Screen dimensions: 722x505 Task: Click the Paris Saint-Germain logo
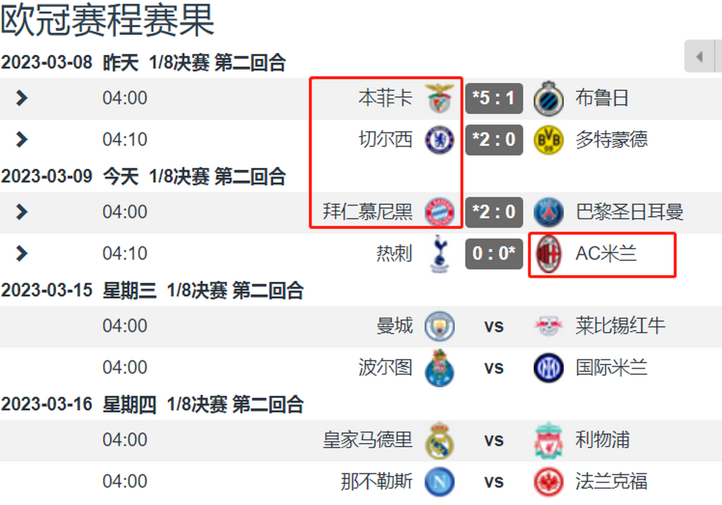pyautogui.click(x=548, y=212)
